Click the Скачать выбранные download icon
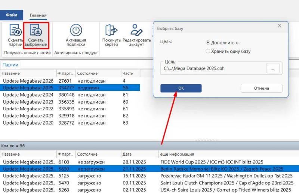 click(x=36, y=30)
